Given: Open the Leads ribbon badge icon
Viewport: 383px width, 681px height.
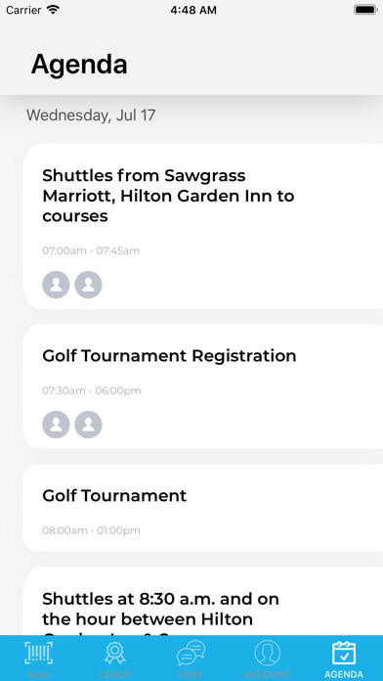Looking at the screenshot, I should [115, 654].
